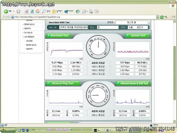Click the History icon in toolbar

click(x=78, y=11)
